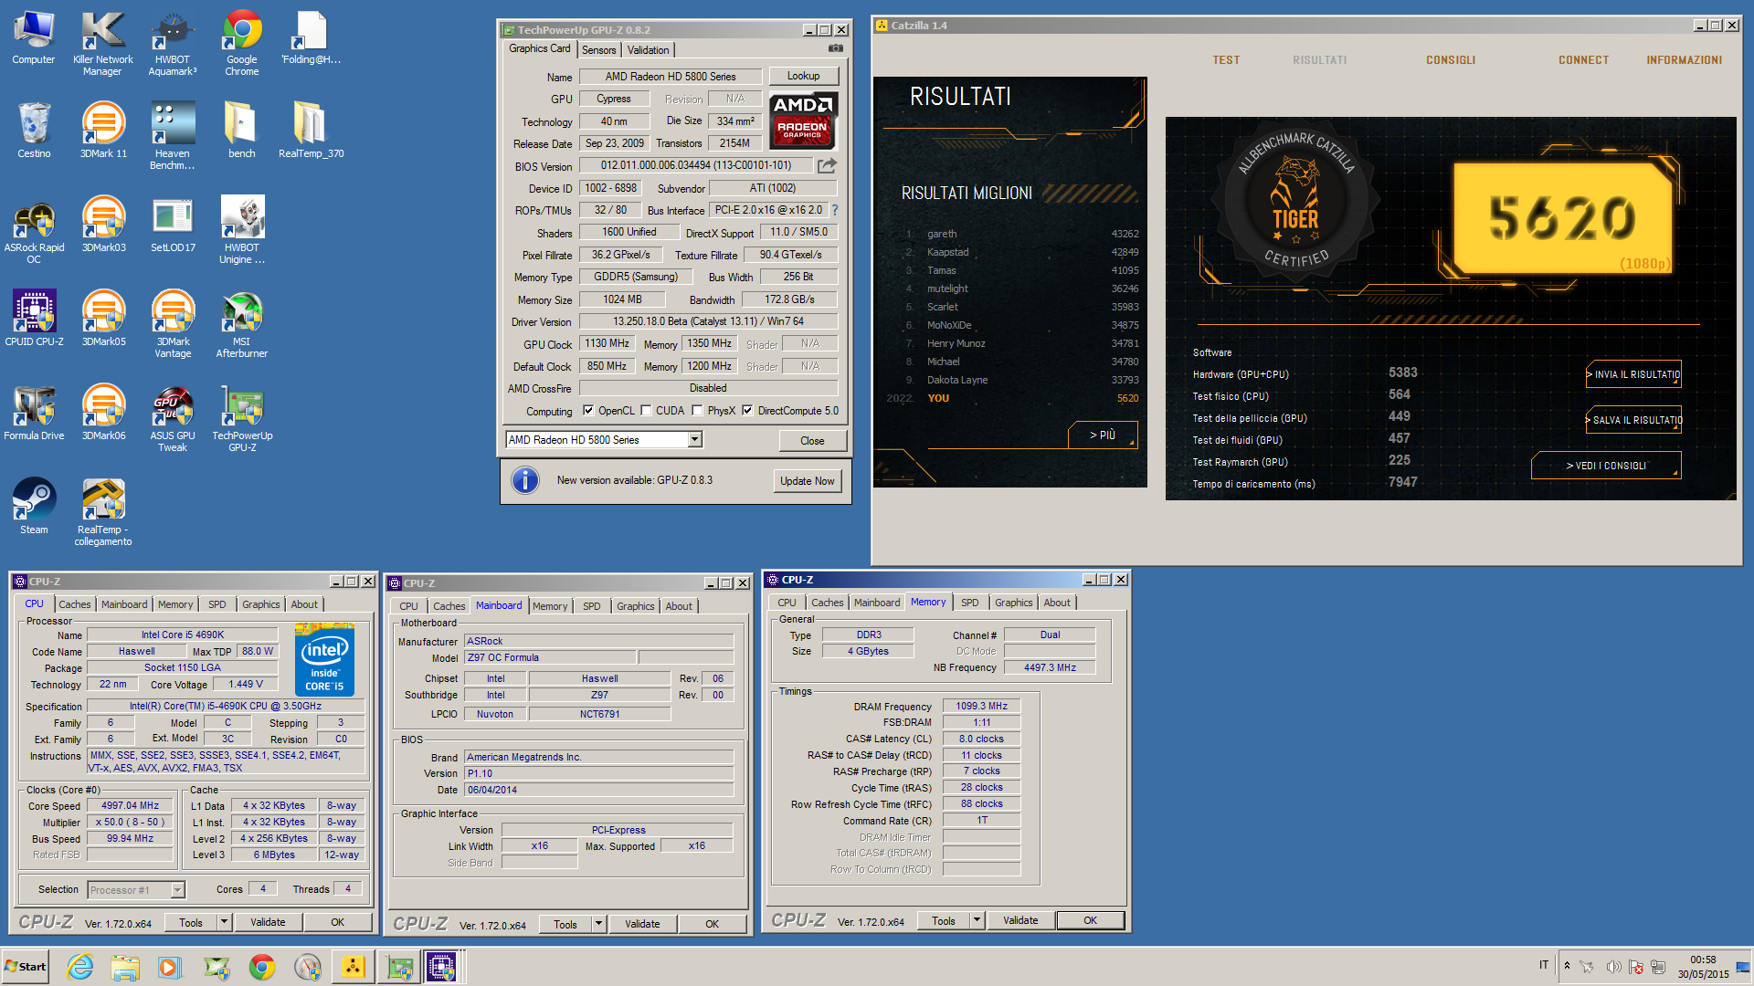The image size is (1754, 986).
Task: Toggle the DirectCompute 5.0 checkbox
Action: coord(747,411)
